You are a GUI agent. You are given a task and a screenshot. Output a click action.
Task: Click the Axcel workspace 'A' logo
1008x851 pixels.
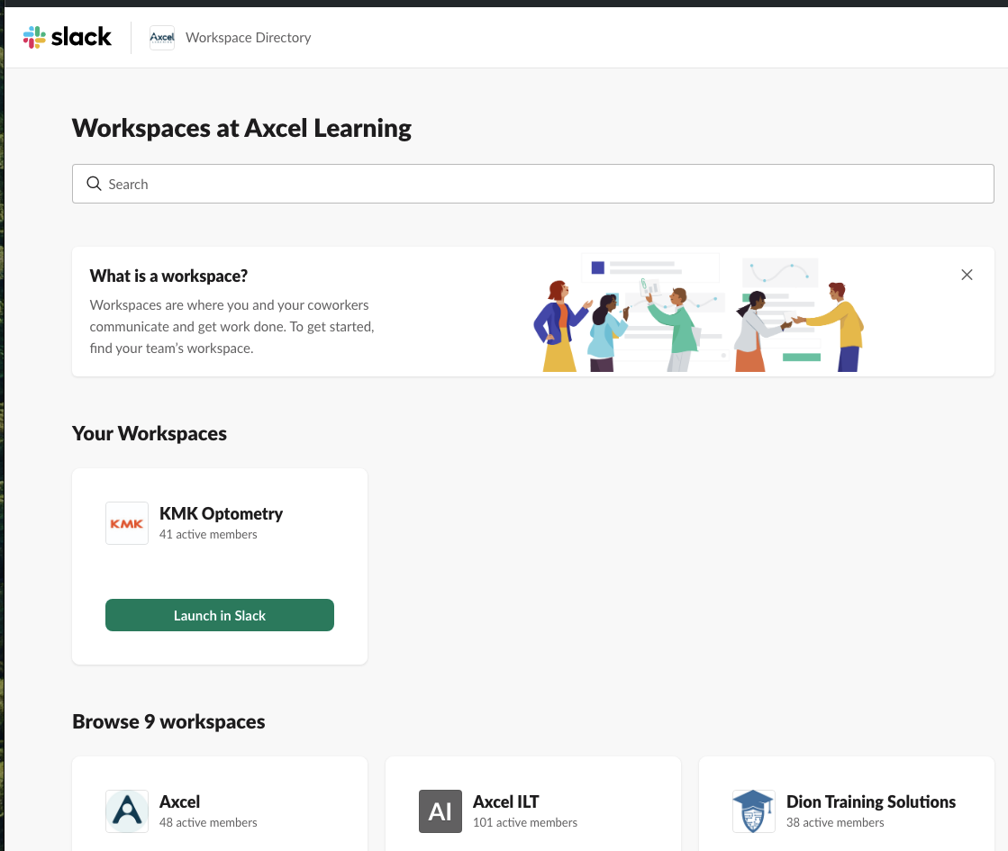[127, 811]
